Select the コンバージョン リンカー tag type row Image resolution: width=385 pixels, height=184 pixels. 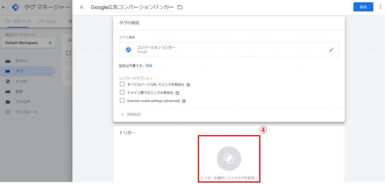click(229, 50)
